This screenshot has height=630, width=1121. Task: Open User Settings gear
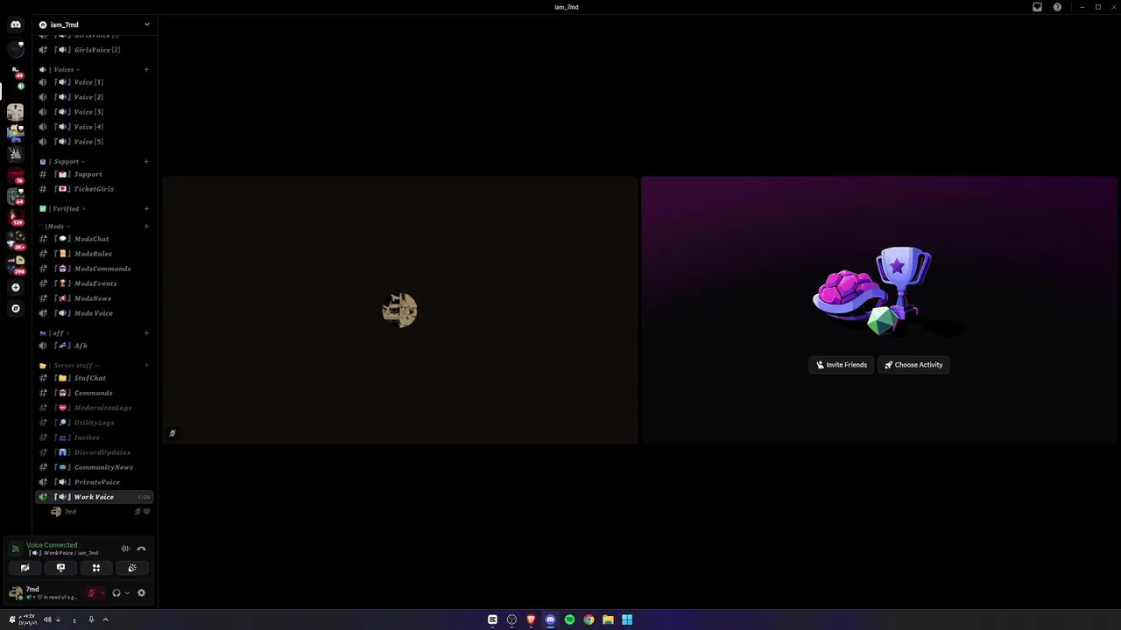click(141, 592)
